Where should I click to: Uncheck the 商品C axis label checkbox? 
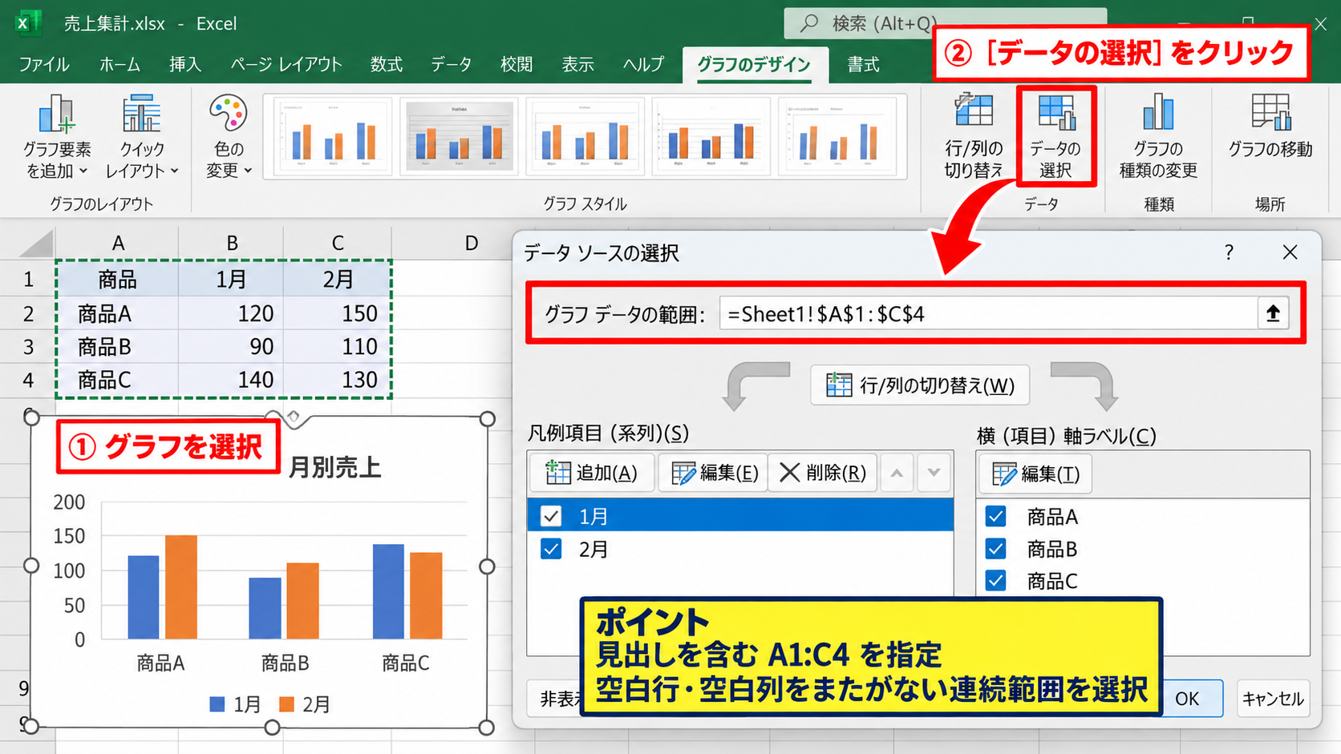click(x=995, y=580)
